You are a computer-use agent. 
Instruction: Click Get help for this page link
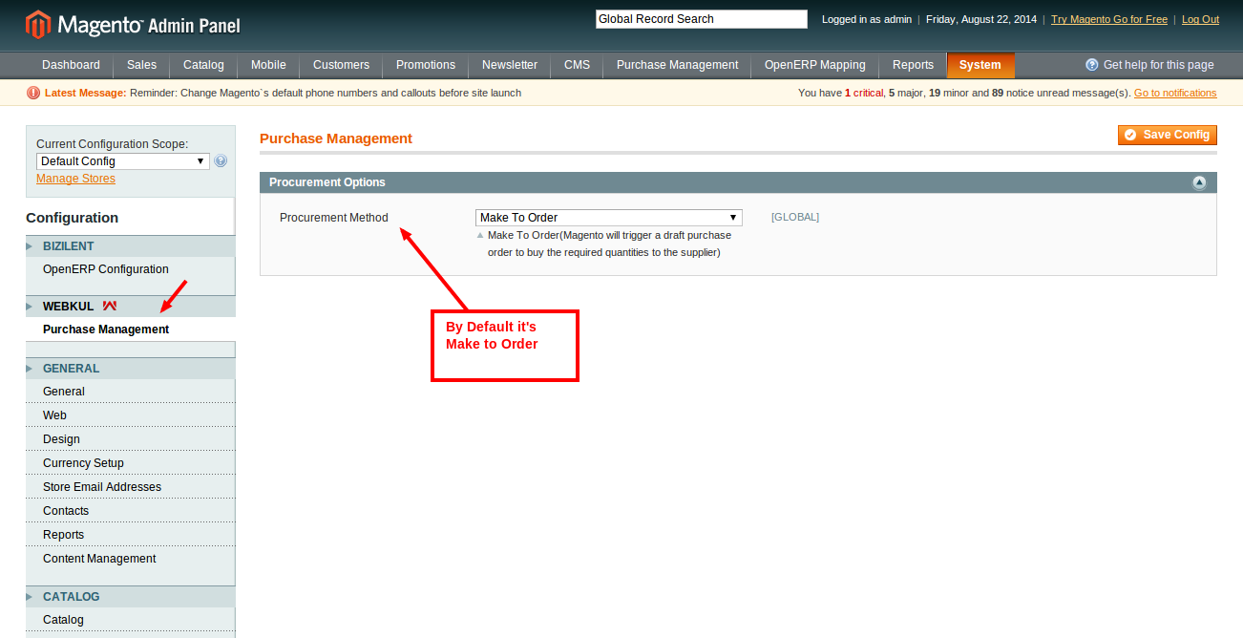tap(1159, 65)
